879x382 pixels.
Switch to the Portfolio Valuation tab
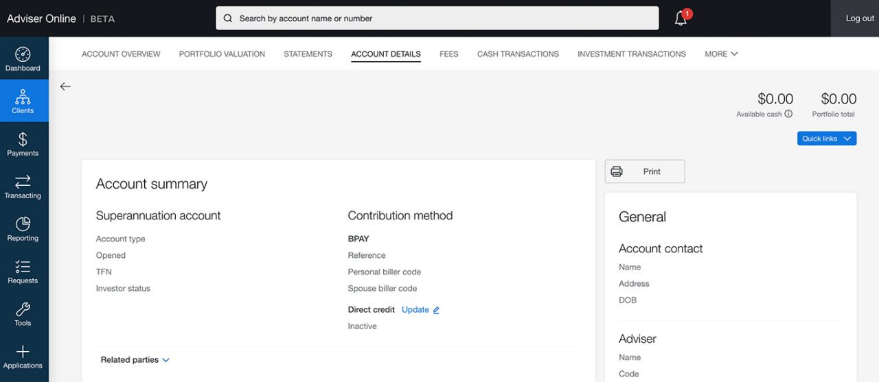222,53
